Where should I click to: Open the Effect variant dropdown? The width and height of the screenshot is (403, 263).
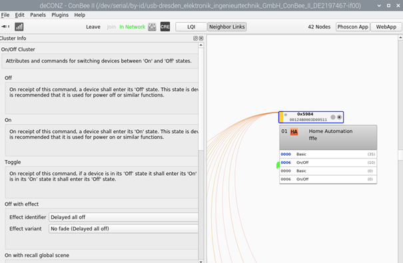123,228
